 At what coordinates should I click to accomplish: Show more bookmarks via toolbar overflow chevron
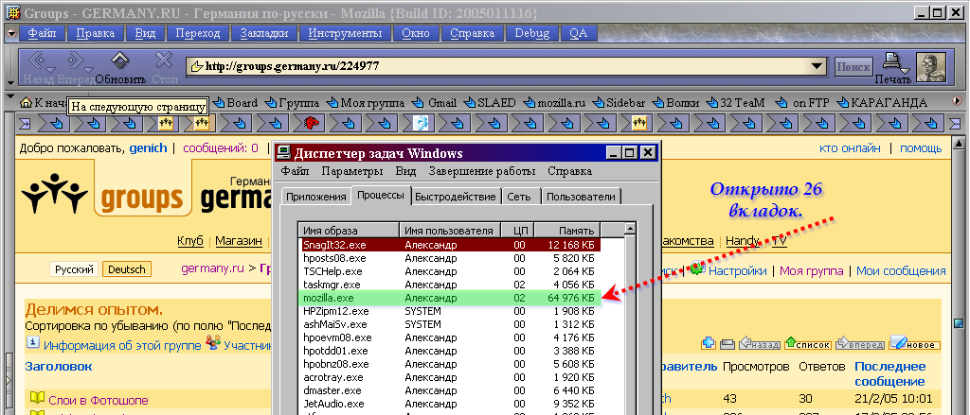[959, 101]
